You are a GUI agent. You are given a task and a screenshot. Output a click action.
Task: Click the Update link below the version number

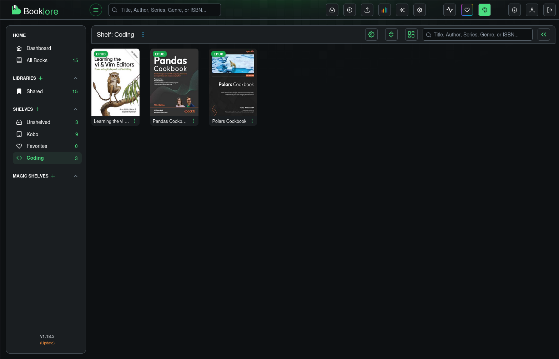[x=47, y=343]
